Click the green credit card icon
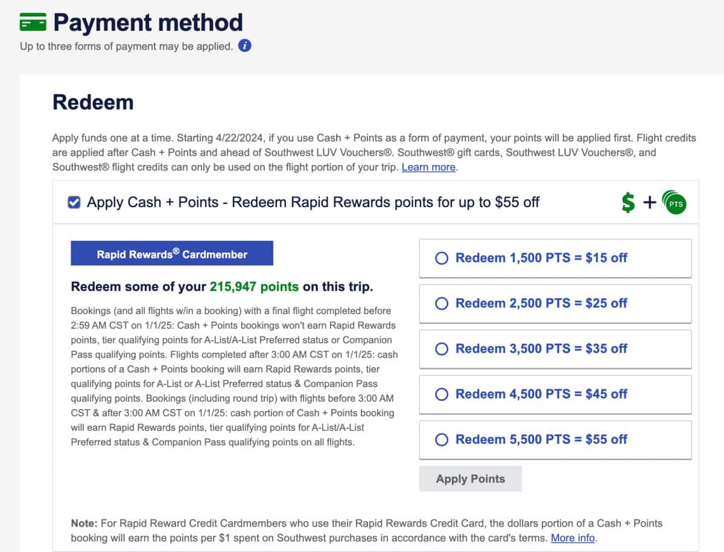Screen dimensions: 724x552 tap(33, 23)
